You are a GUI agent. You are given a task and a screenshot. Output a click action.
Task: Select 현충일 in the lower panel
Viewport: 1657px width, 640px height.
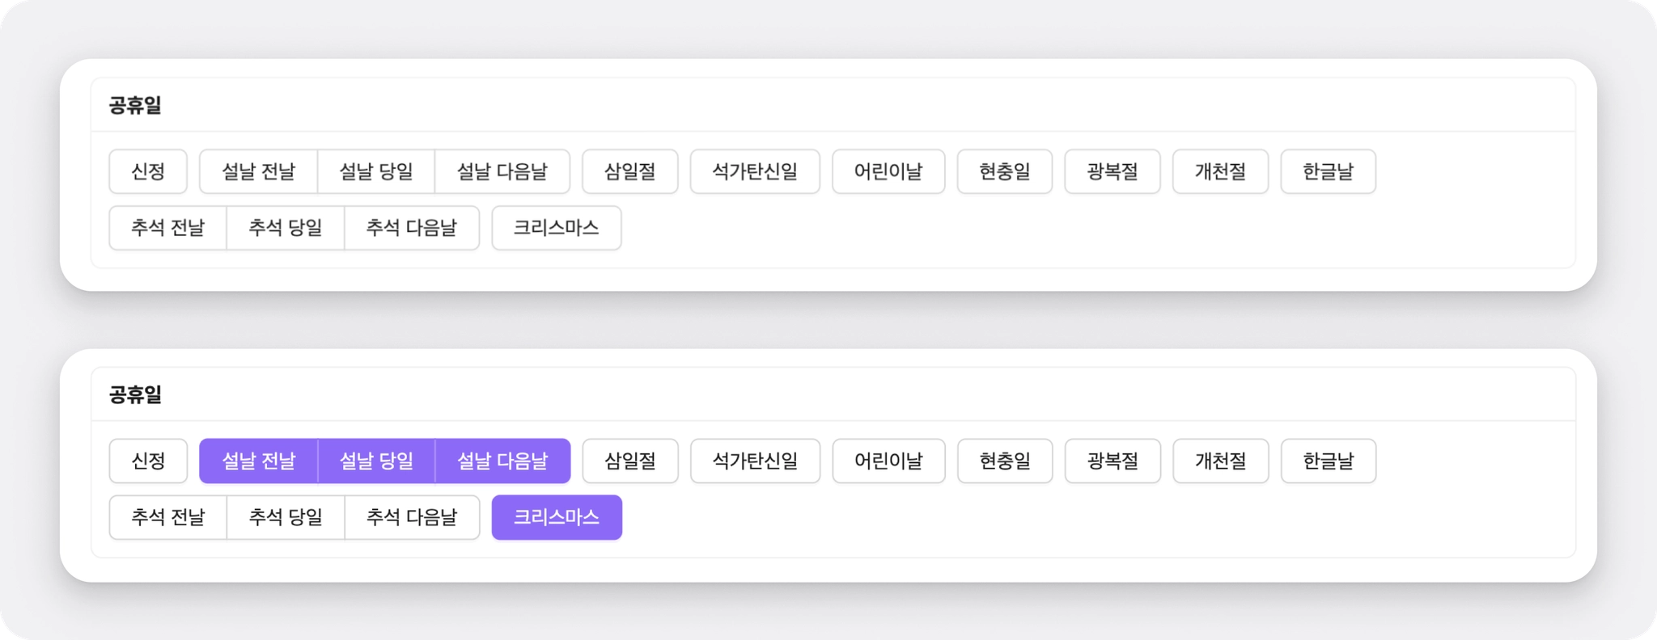(x=1005, y=461)
